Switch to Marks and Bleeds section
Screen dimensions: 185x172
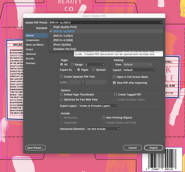[35, 45]
